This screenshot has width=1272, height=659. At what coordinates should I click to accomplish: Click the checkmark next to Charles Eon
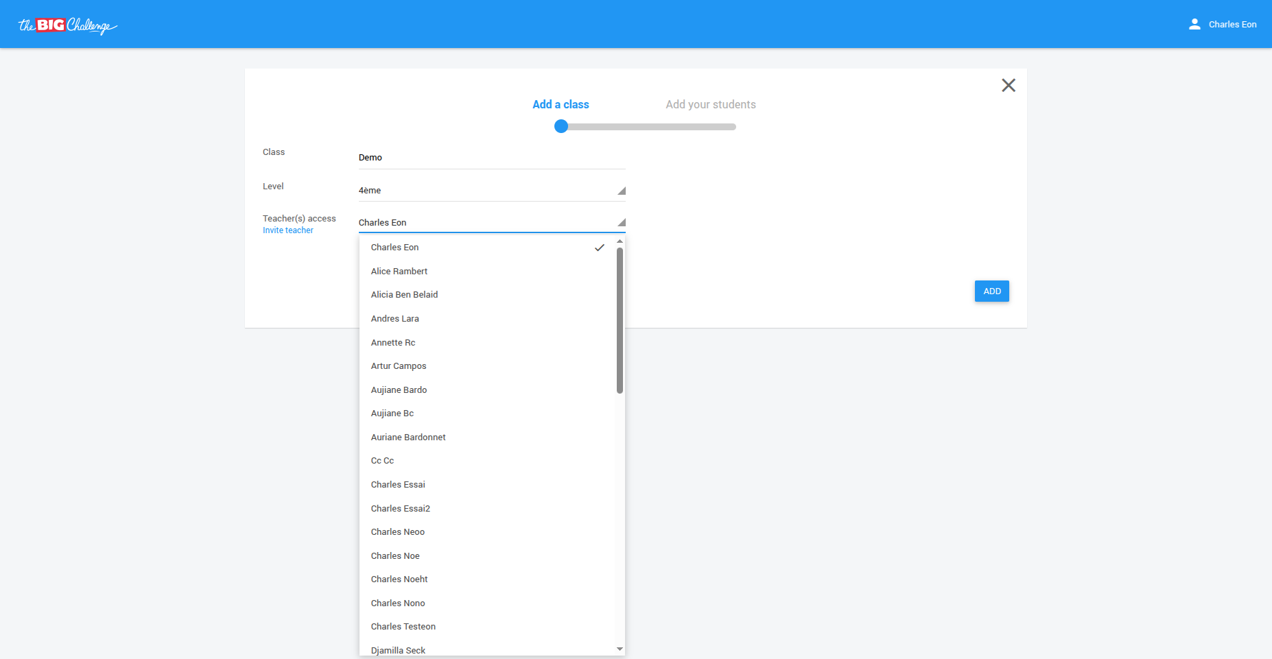600,248
